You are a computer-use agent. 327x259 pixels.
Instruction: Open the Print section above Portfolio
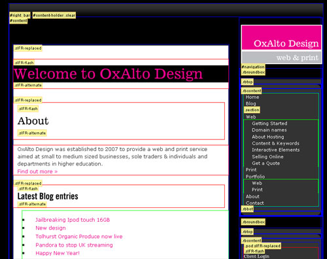click(x=251, y=170)
